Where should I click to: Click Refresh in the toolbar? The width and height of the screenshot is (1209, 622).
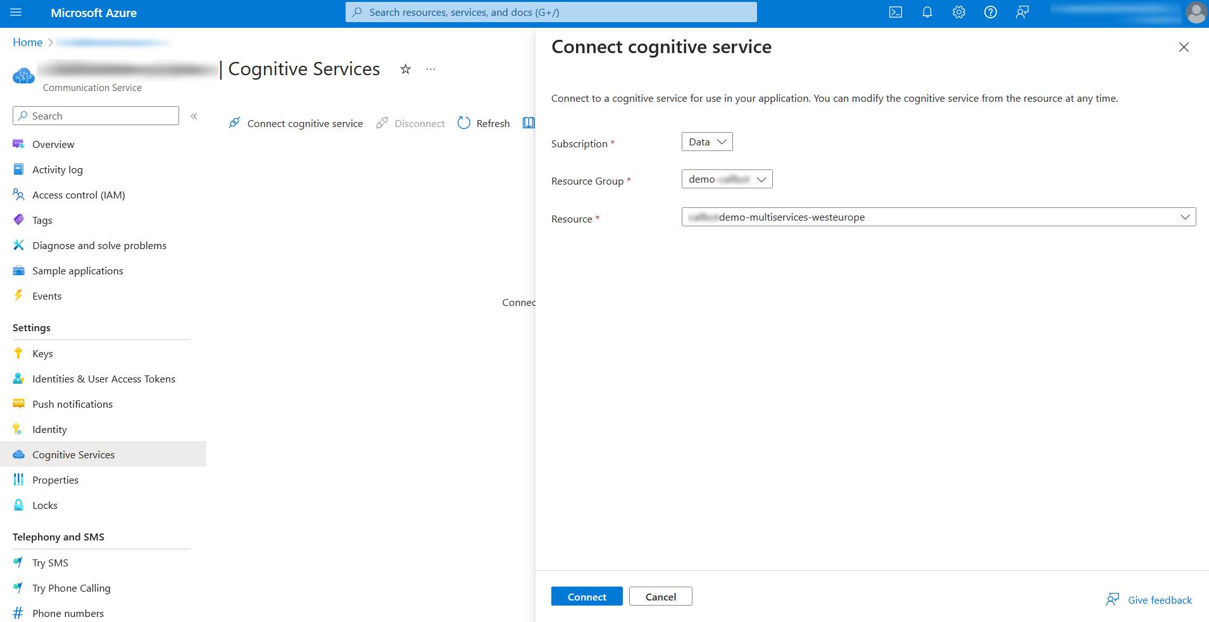pos(484,123)
